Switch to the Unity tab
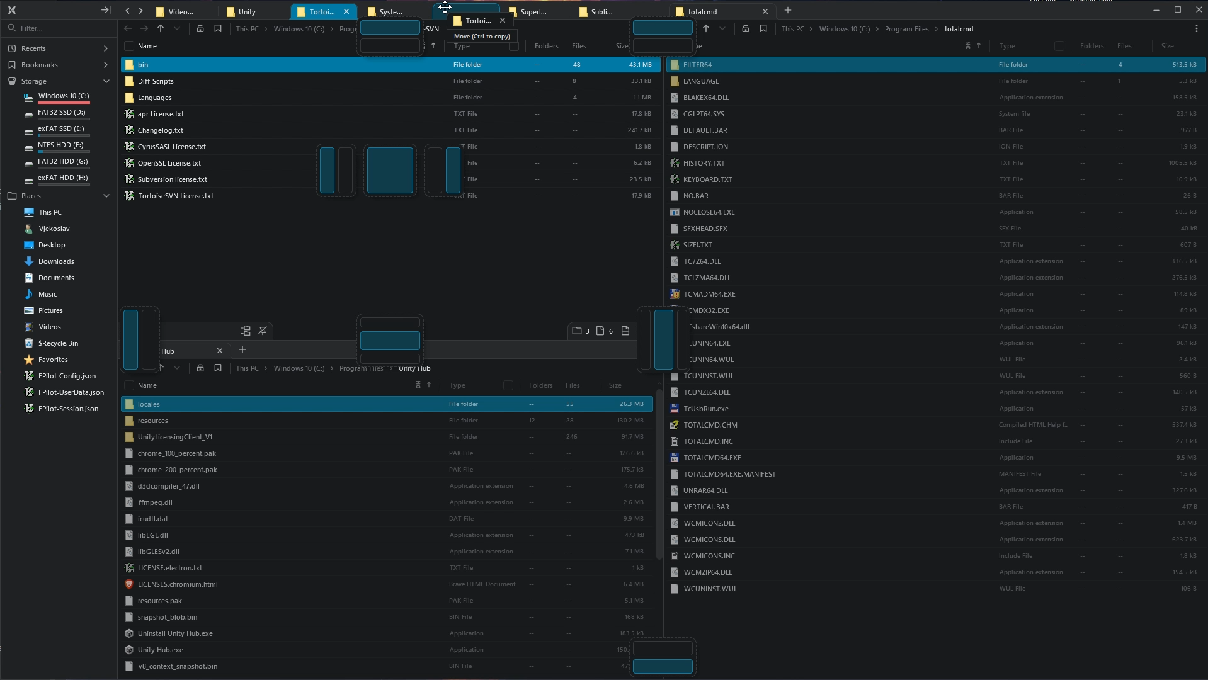The height and width of the screenshot is (680, 1208). tap(247, 11)
